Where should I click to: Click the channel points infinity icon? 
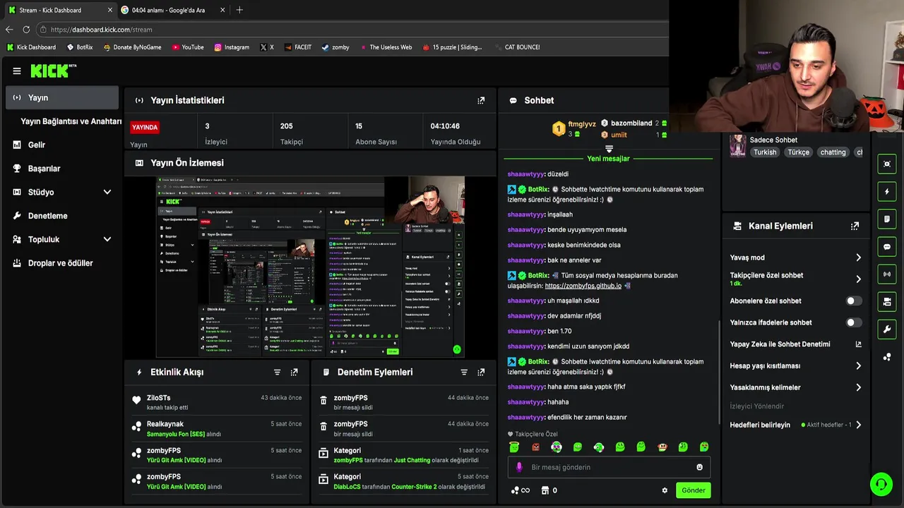pos(520,490)
